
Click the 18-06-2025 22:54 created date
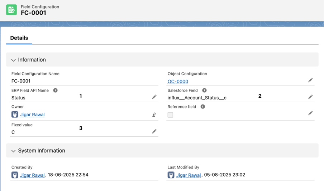pyautogui.click(x=68, y=175)
